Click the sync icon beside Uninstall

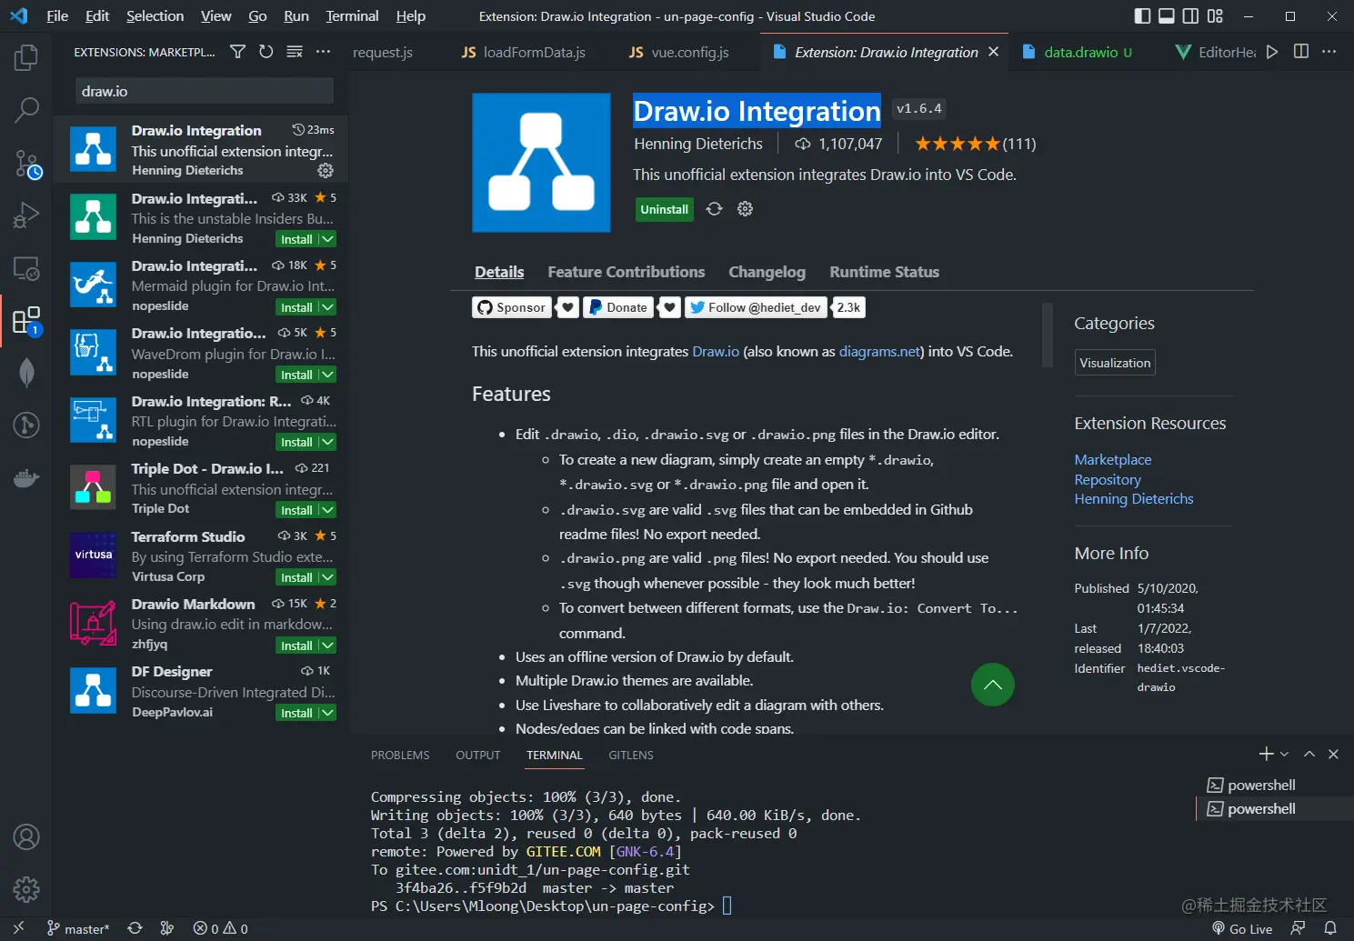715,209
